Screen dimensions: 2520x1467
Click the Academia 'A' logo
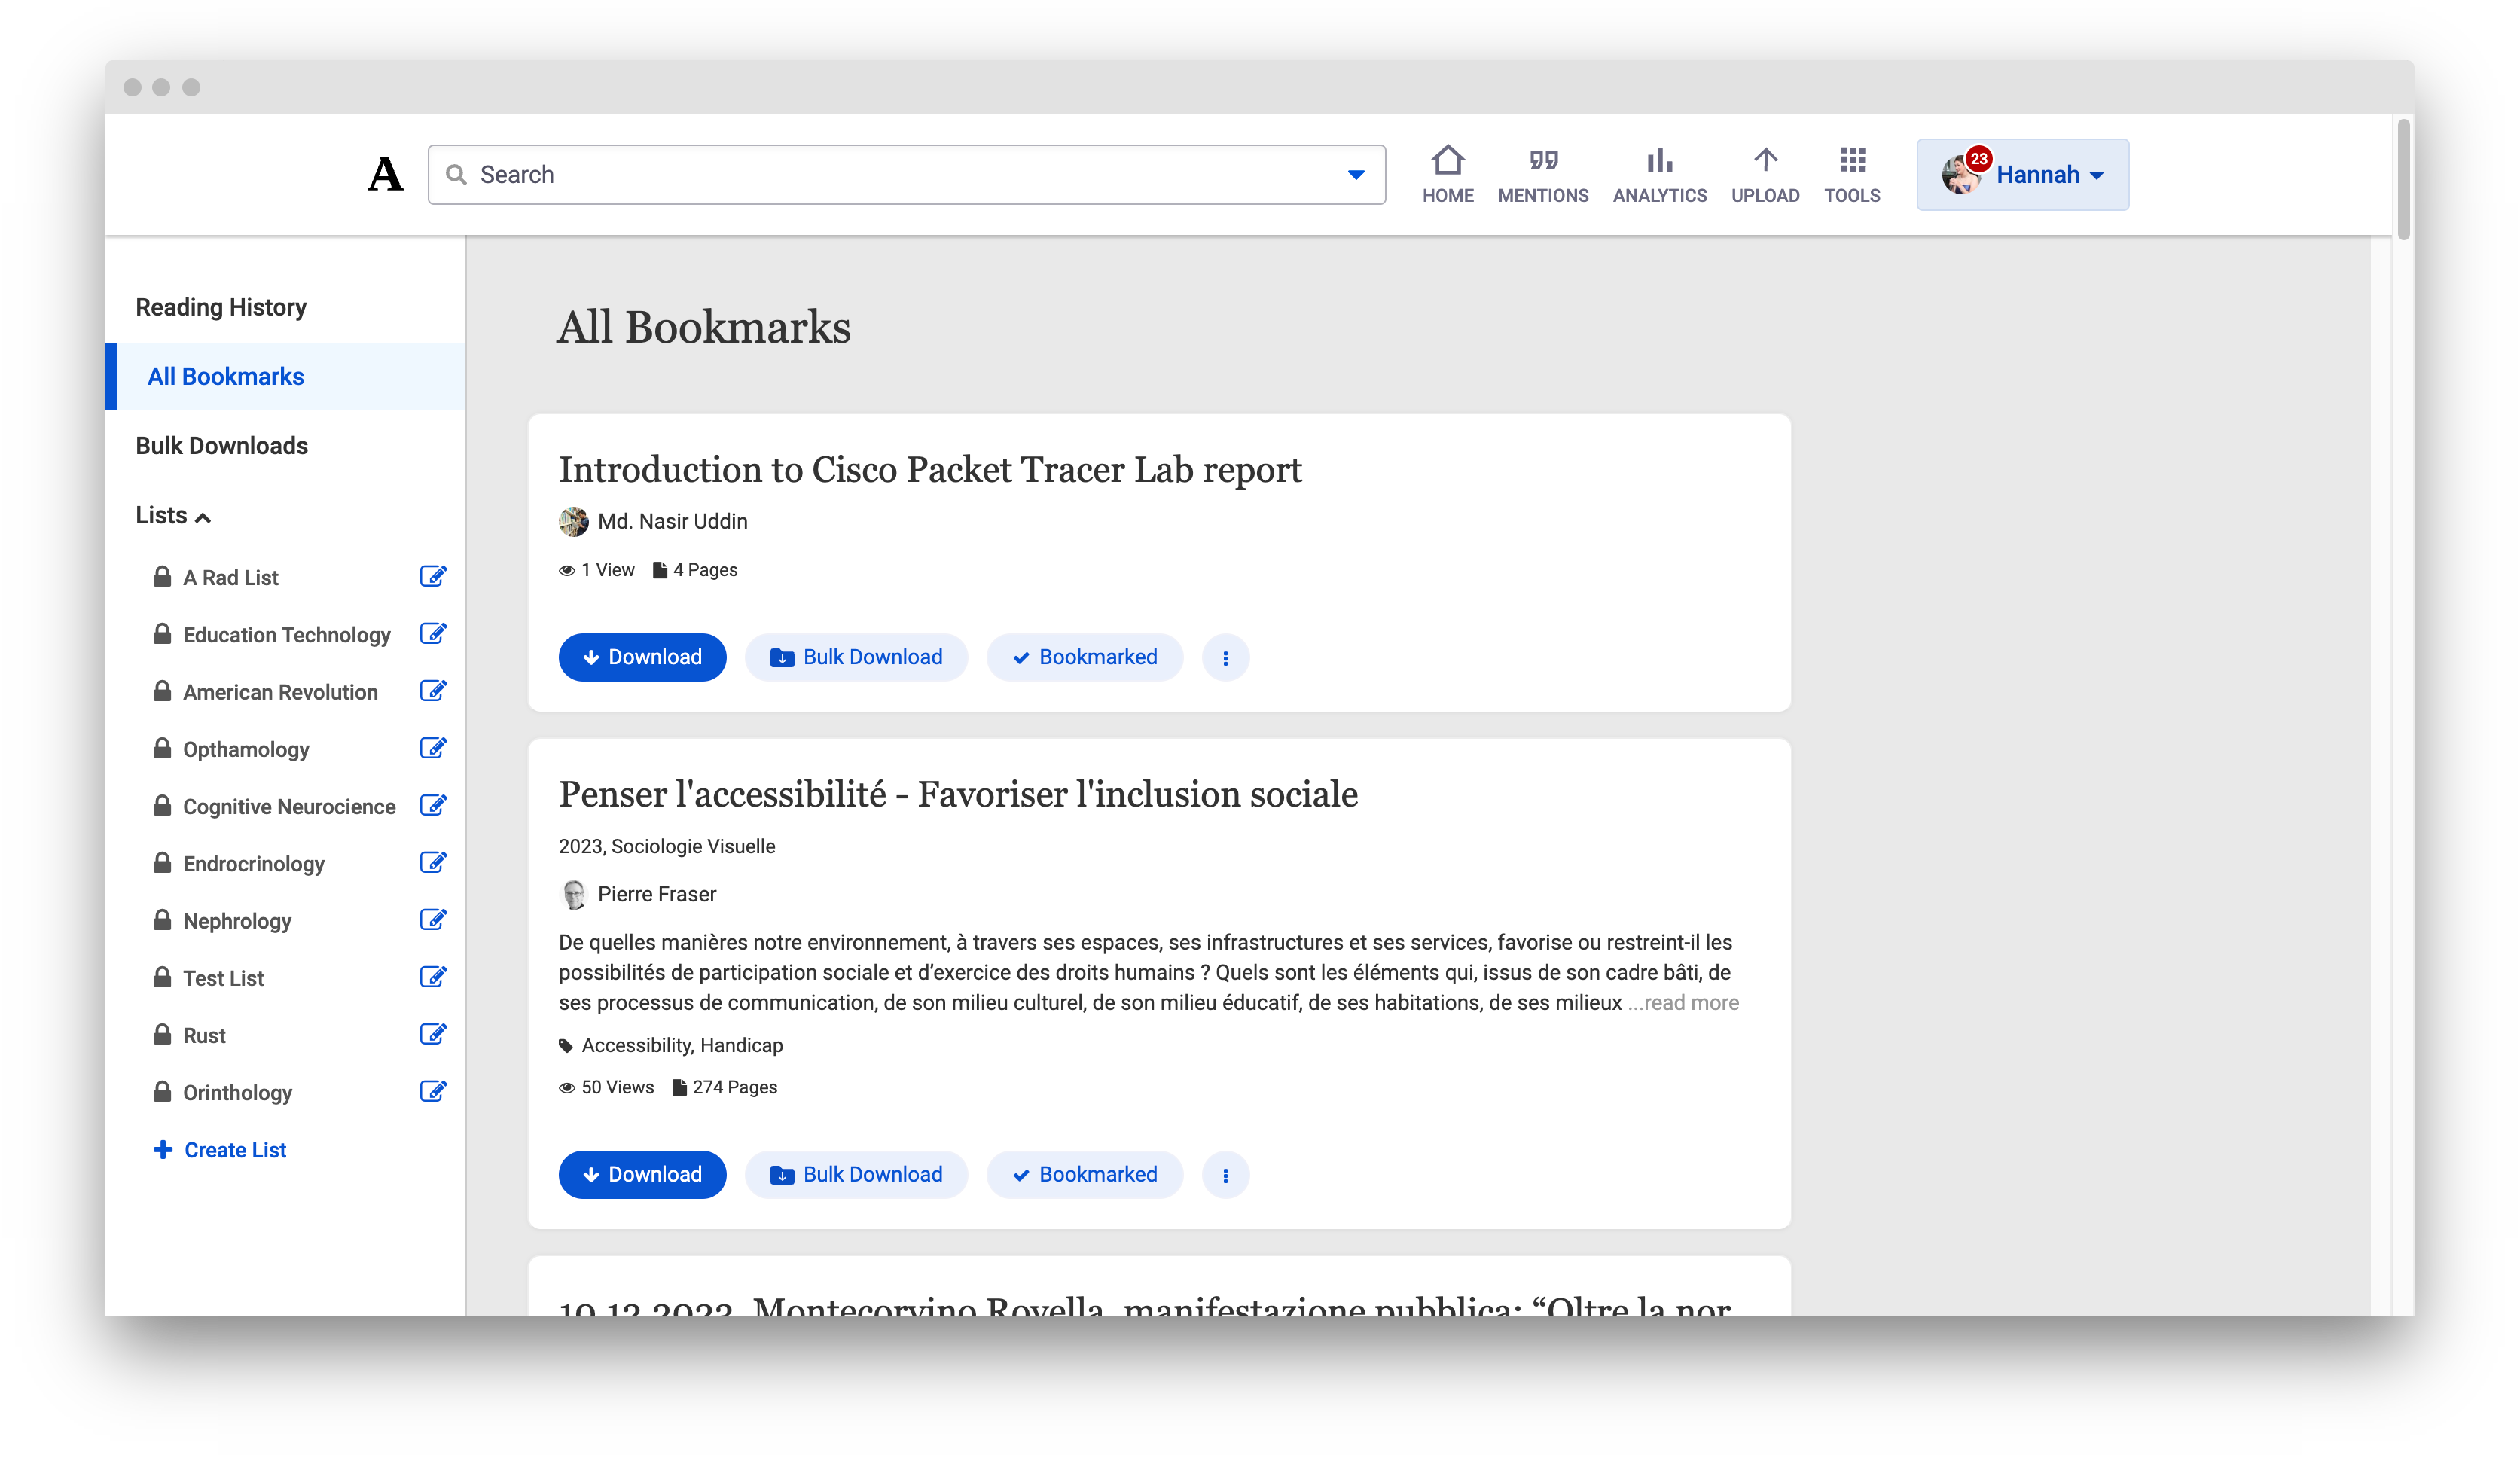385,175
